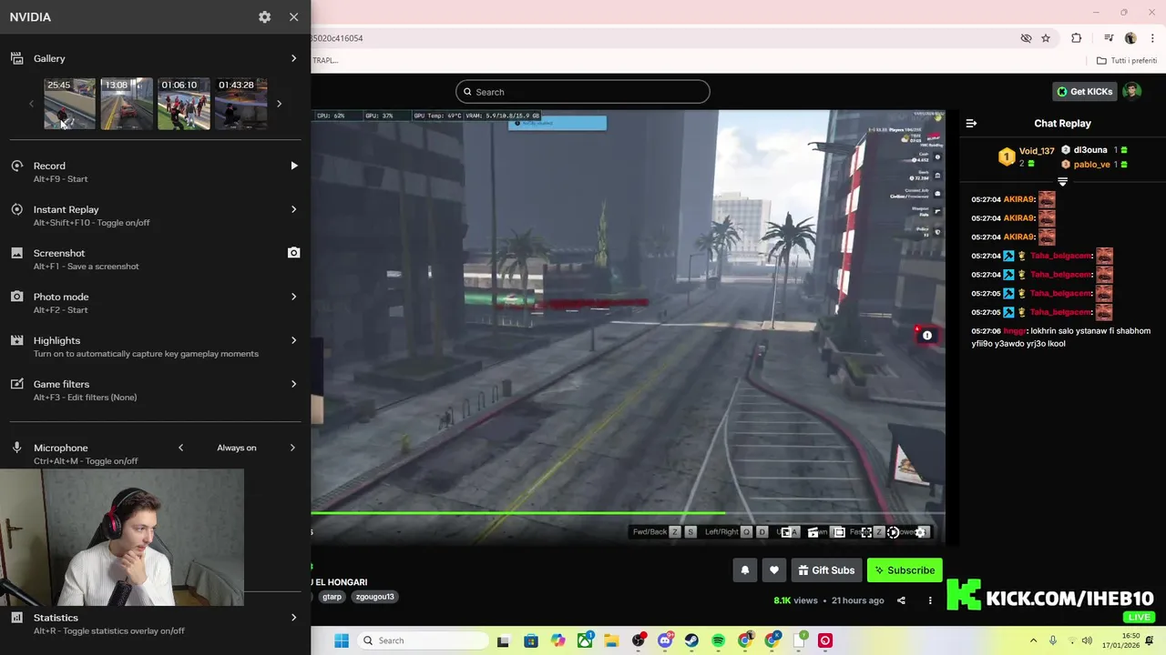Viewport: 1166px width, 655px height.
Task: Follow the channel with heart button
Action: [x=774, y=570]
